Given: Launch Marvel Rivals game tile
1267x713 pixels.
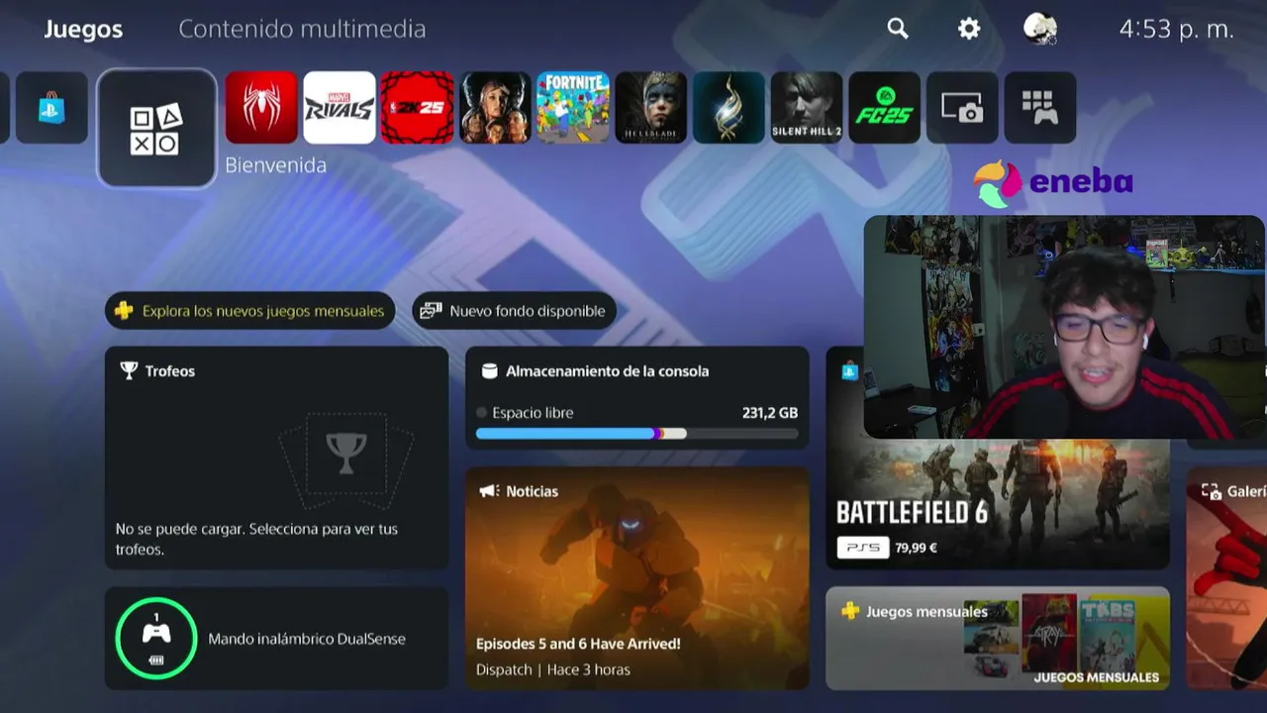Looking at the screenshot, I should [x=340, y=108].
